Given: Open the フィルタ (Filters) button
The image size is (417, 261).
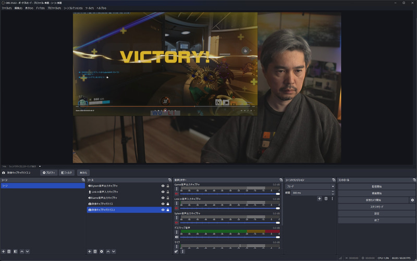Looking at the screenshot, I should 67,173.
